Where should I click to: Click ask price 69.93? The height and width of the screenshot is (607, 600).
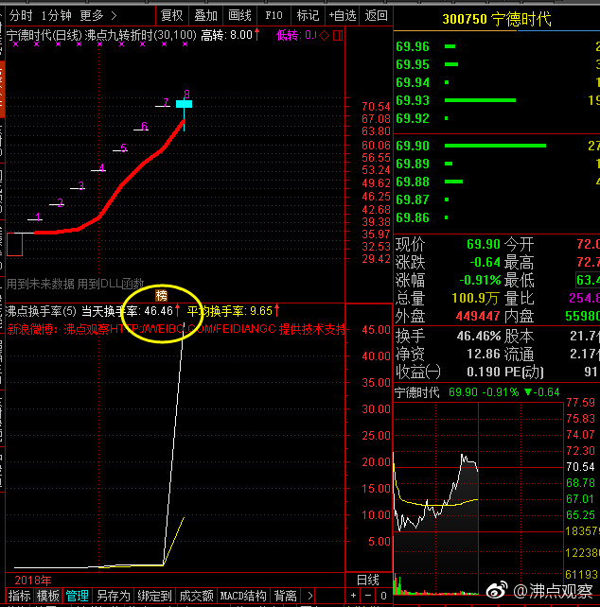coord(413,100)
